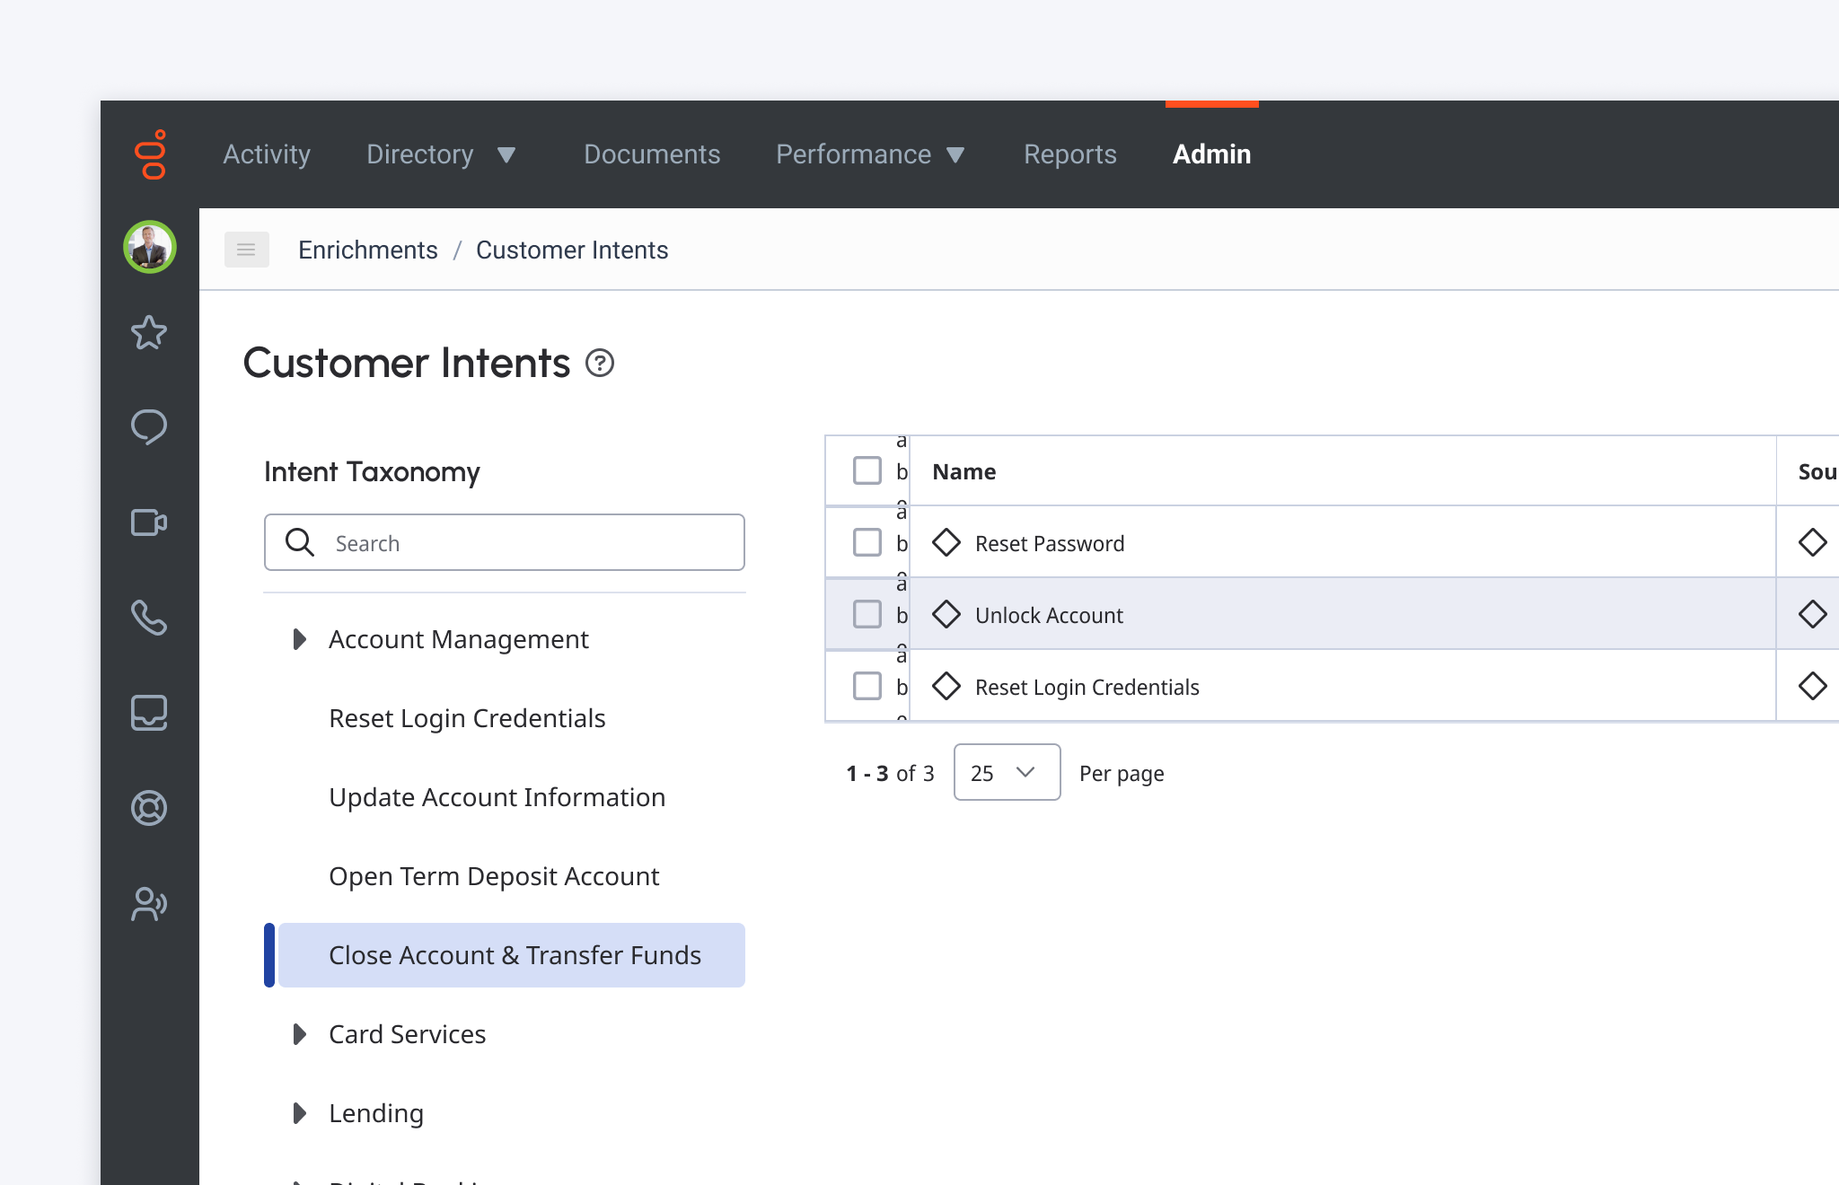Expand the Card Services tree node

(299, 1034)
